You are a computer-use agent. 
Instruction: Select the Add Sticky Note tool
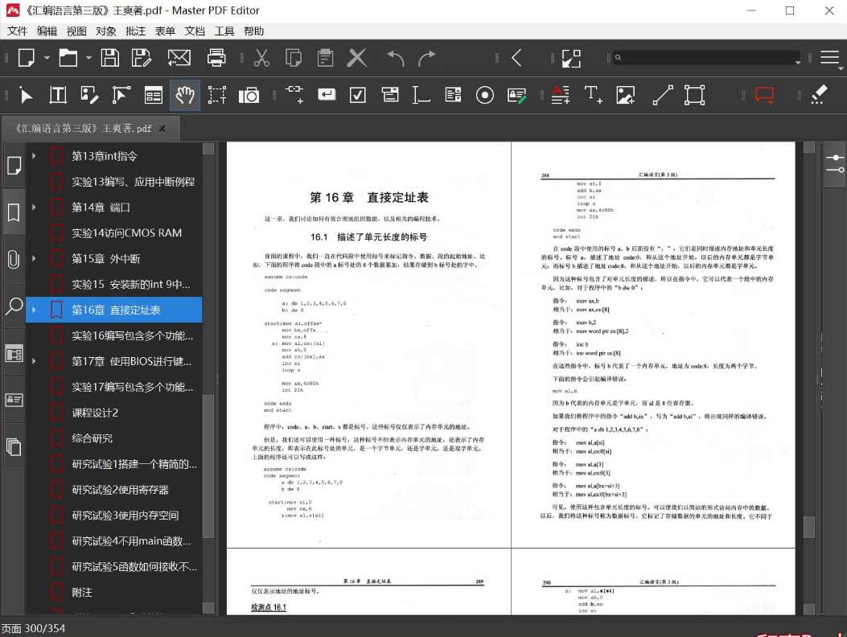pos(764,95)
